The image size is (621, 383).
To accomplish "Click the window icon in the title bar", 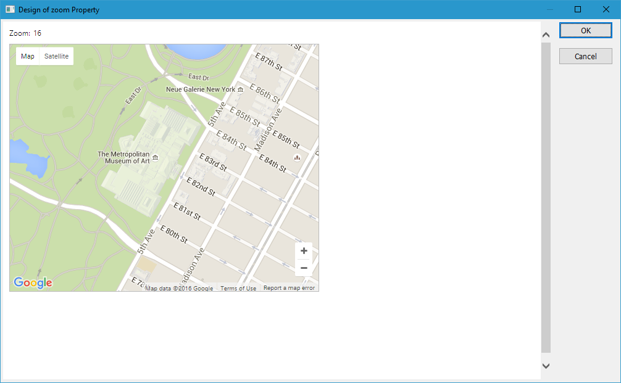I will click(10, 9).
